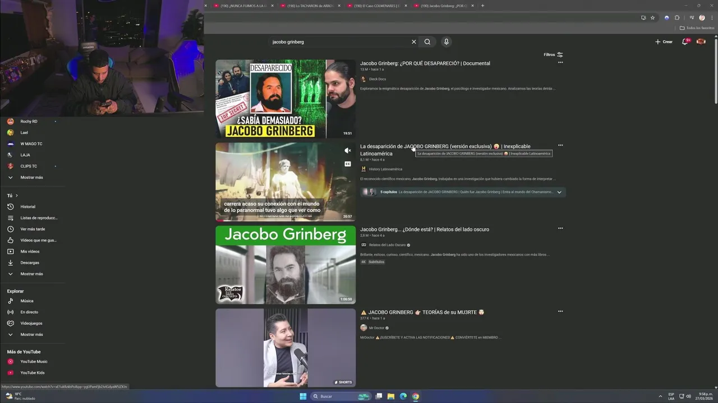Screen dimensions: 718x403
Task: Expand Mostrar más below Descargas
Action: [x=33, y=274]
